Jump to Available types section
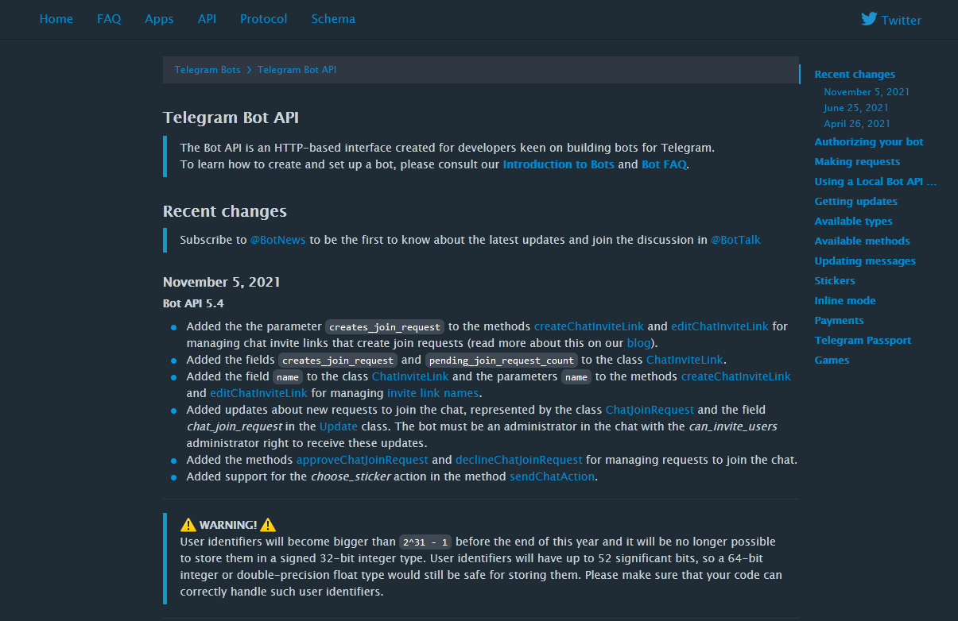 click(x=854, y=221)
